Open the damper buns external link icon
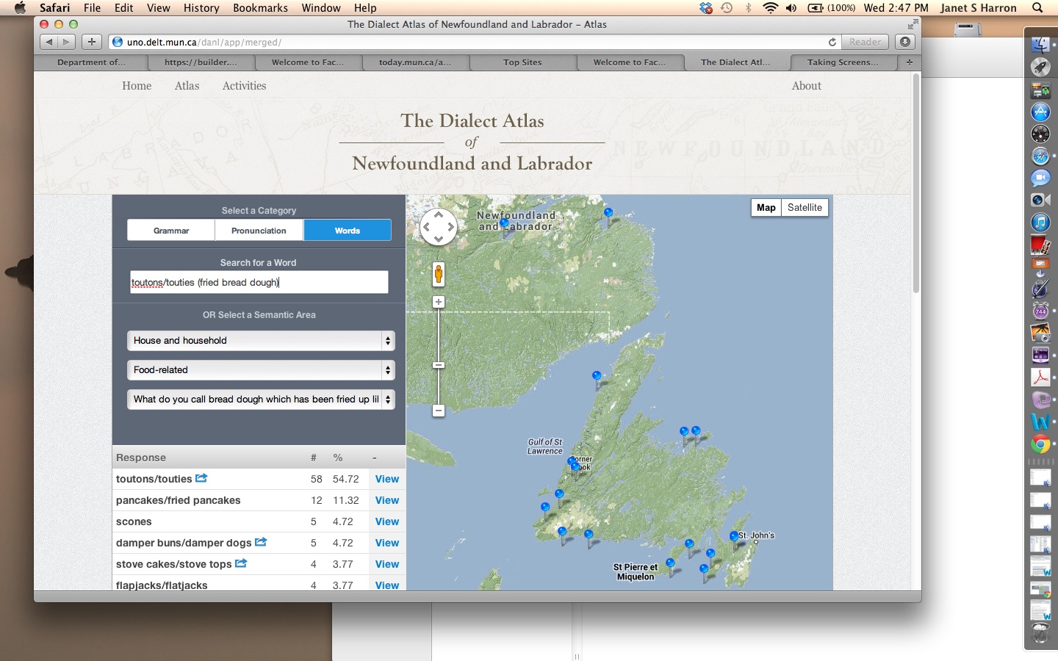Viewport: 1058px width, 661px height. click(x=261, y=542)
